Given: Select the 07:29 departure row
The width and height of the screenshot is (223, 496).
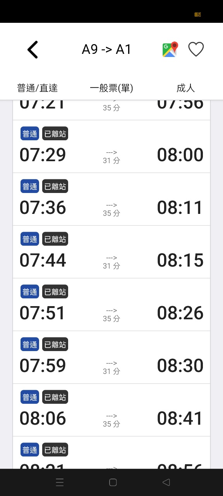Looking at the screenshot, I should point(111,146).
